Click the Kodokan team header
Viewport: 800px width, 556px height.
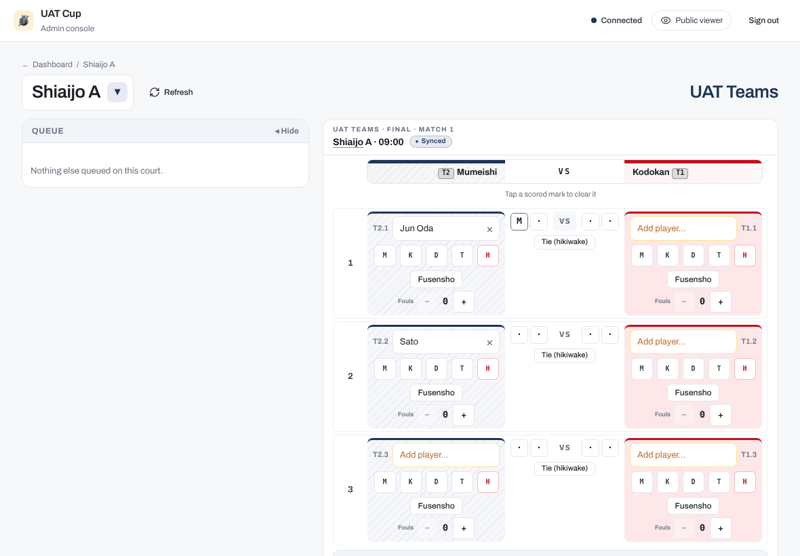tap(693, 172)
